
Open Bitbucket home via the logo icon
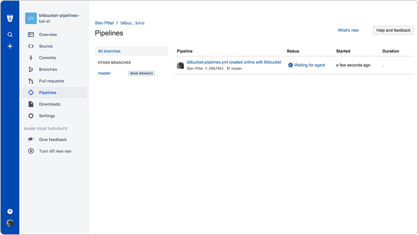(10, 18)
